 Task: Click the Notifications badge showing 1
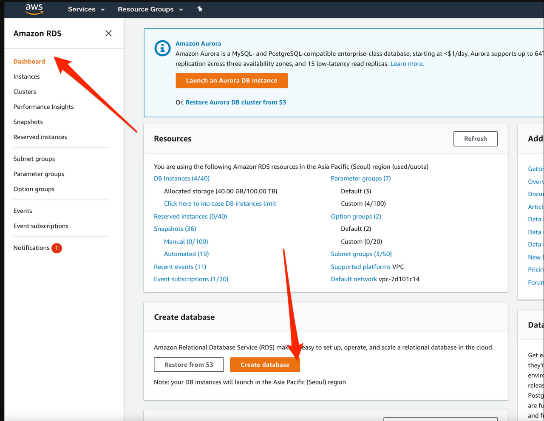click(x=57, y=248)
